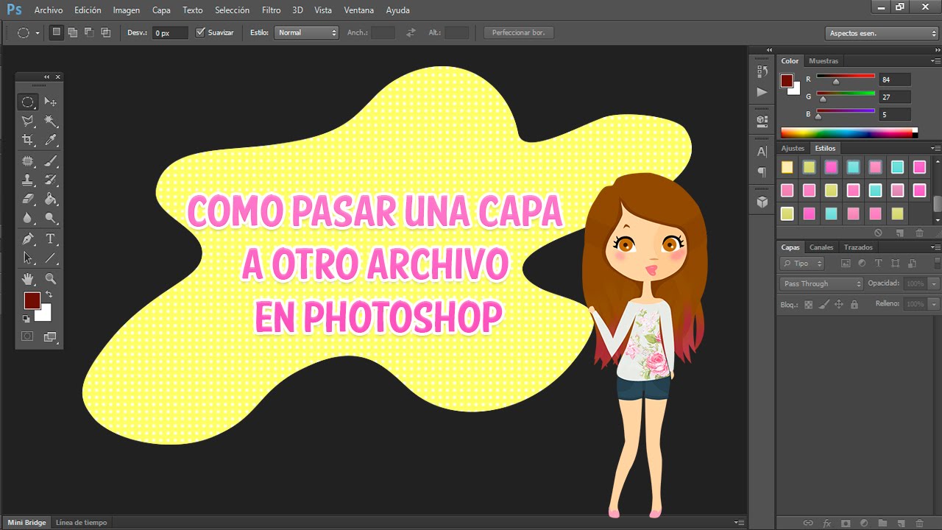Select the Healing Brush tool
The image size is (942, 530).
28,160
